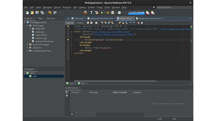216x121 pixels.
Task: Click the www.w3.org/1999/xhtml link in code
Action: [x=111, y=32]
